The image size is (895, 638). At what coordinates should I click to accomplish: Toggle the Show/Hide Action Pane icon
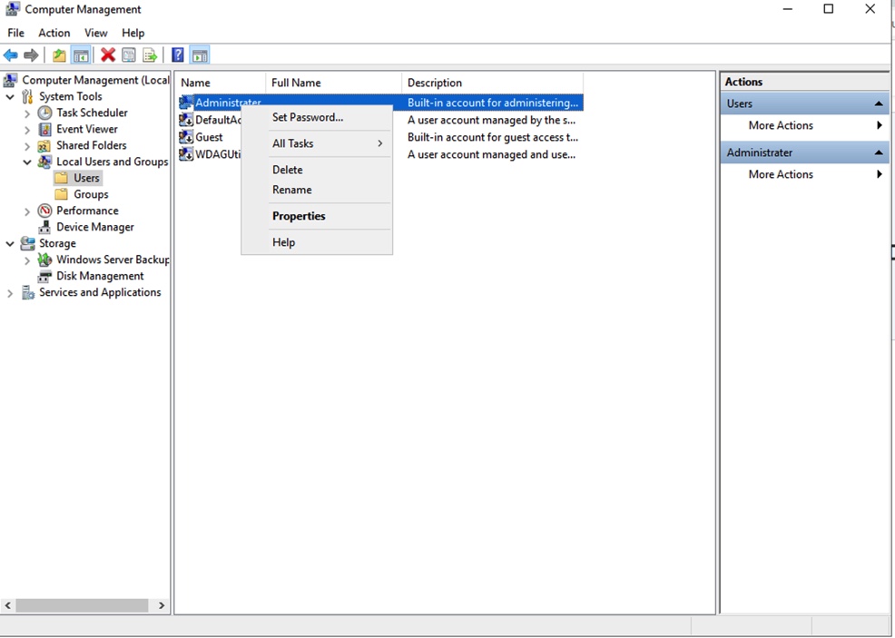point(200,54)
